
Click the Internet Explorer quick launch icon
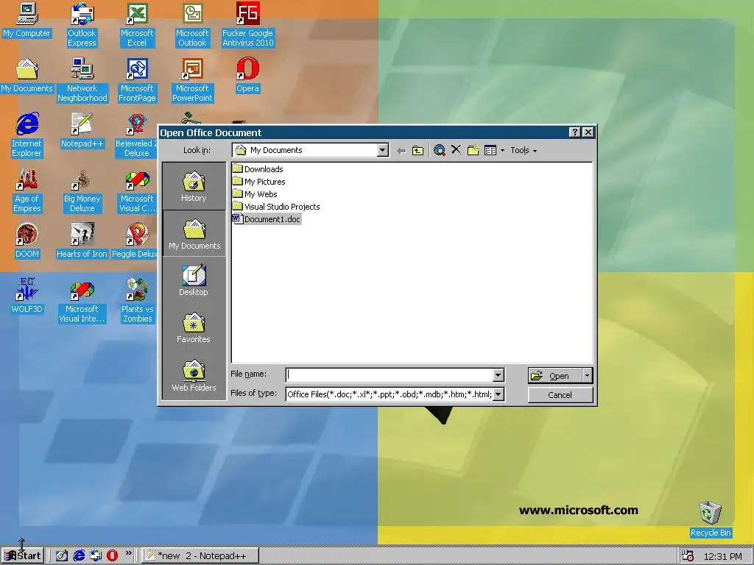[x=79, y=556]
